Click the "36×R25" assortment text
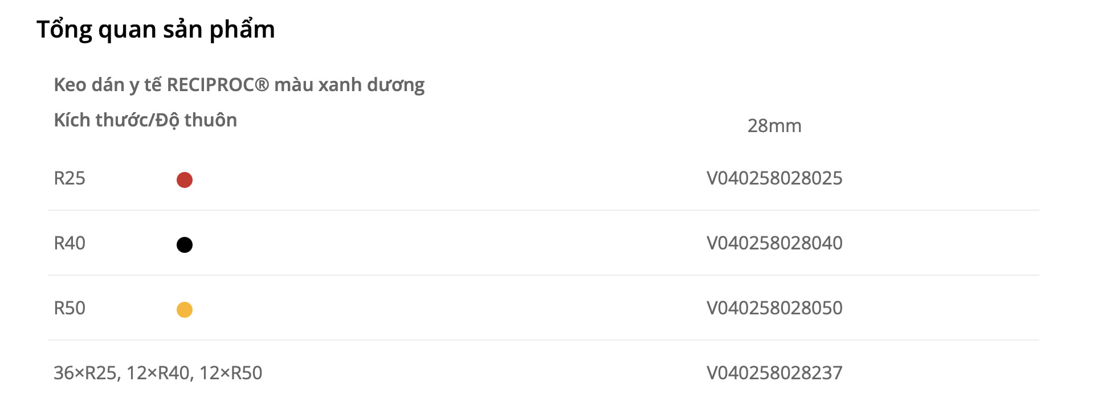Viewport: 1102px width, 418px height. pyautogui.click(x=85, y=373)
